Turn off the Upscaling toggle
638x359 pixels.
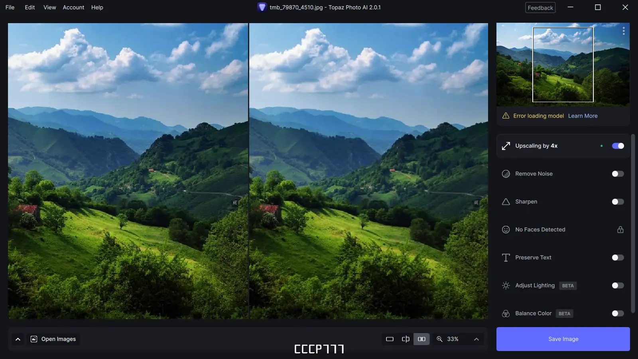tap(618, 146)
